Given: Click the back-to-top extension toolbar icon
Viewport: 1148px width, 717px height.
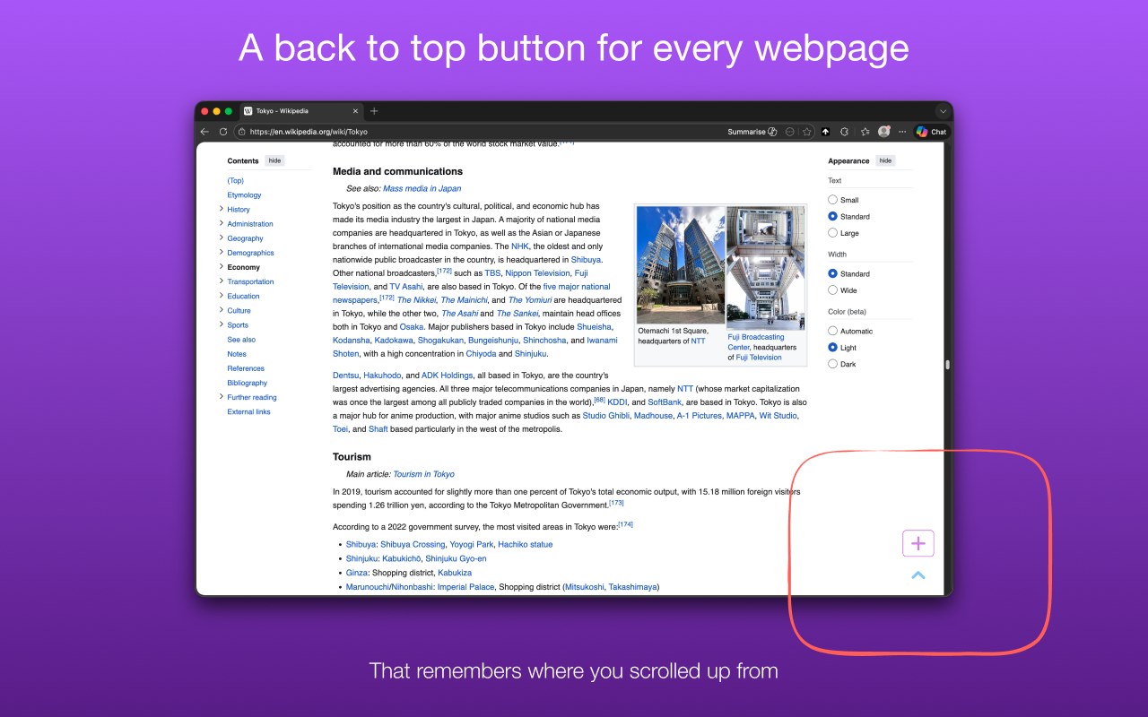Looking at the screenshot, I should tap(826, 132).
